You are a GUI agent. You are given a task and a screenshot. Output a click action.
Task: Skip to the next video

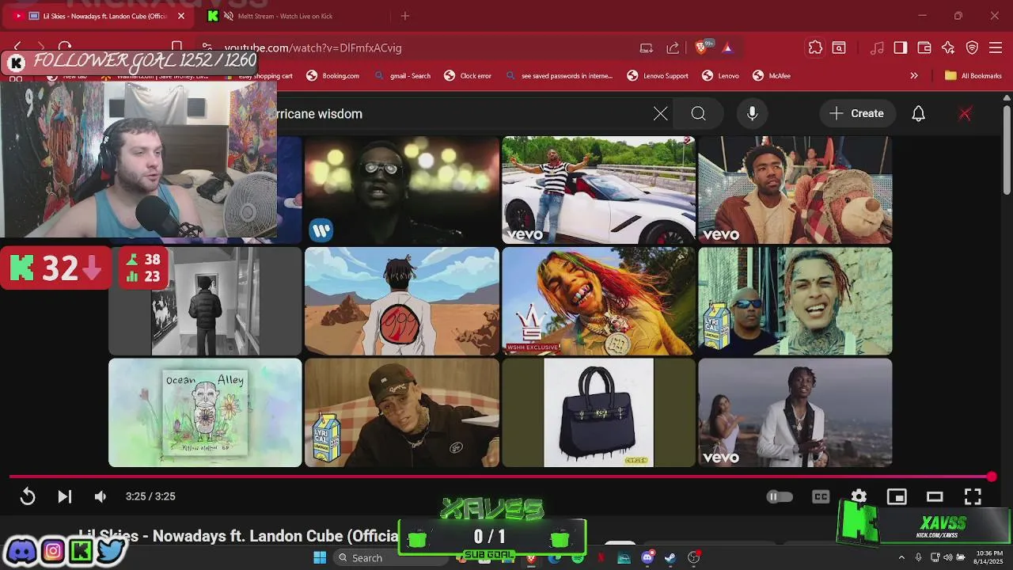[65, 496]
